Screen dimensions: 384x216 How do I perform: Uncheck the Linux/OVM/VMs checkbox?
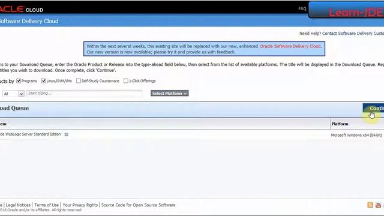pos(44,80)
